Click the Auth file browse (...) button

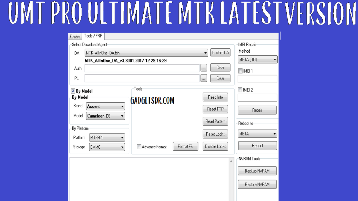pyautogui.click(x=204, y=68)
